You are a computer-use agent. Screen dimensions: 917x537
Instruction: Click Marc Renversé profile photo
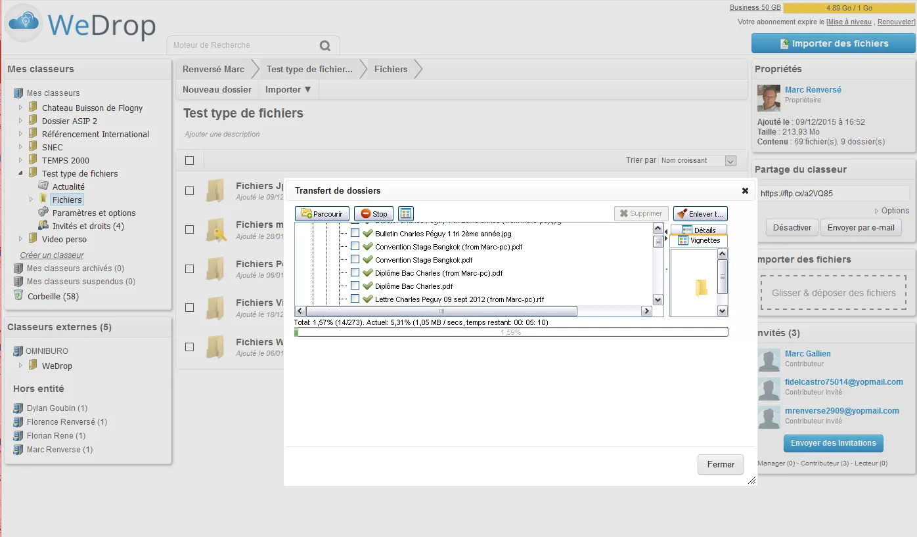tap(769, 98)
